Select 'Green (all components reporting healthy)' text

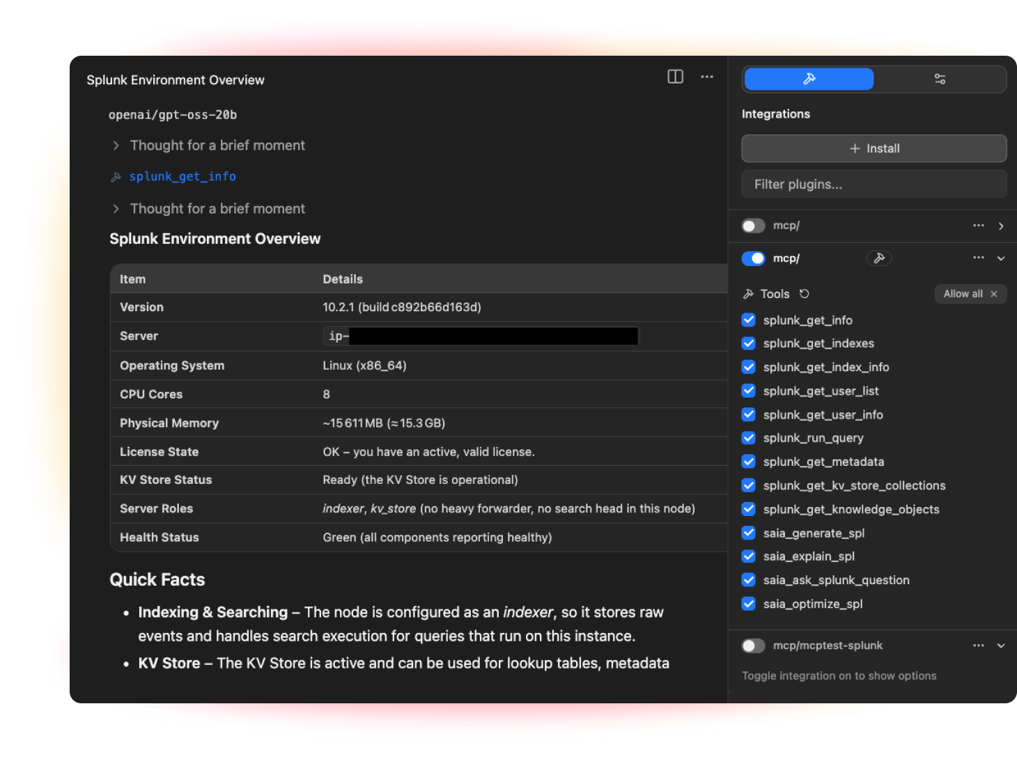[x=437, y=538]
